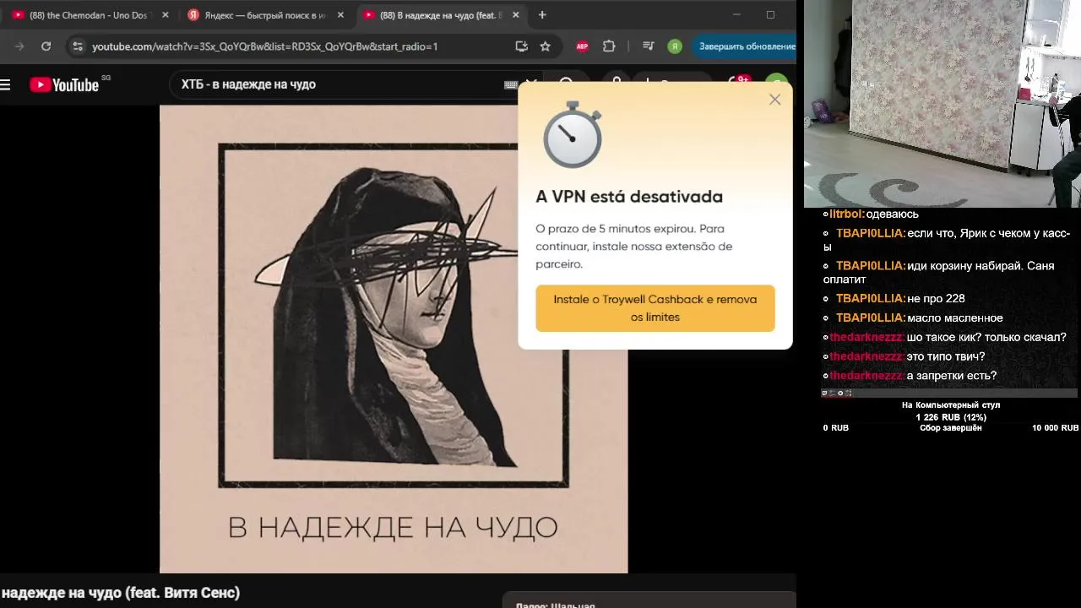Screen dimensions: 1081x608
Task: Click the A VPN está desativada heading
Action: pyautogui.click(x=629, y=197)
